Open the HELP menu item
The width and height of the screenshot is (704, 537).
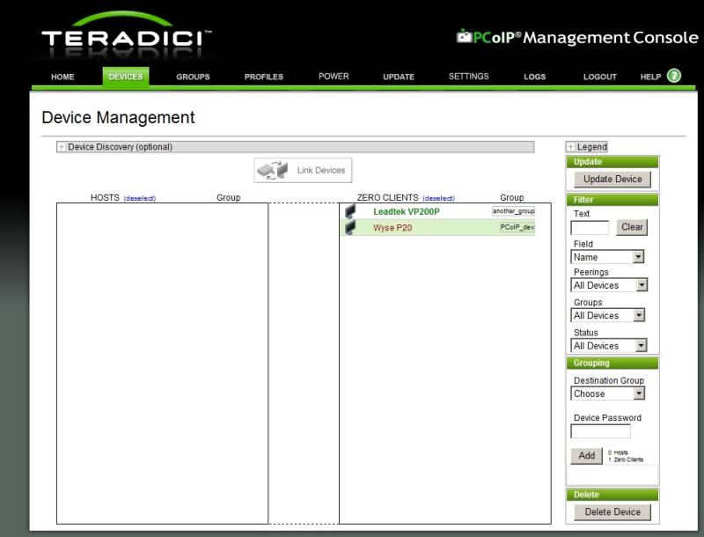[x=650, y=77]
